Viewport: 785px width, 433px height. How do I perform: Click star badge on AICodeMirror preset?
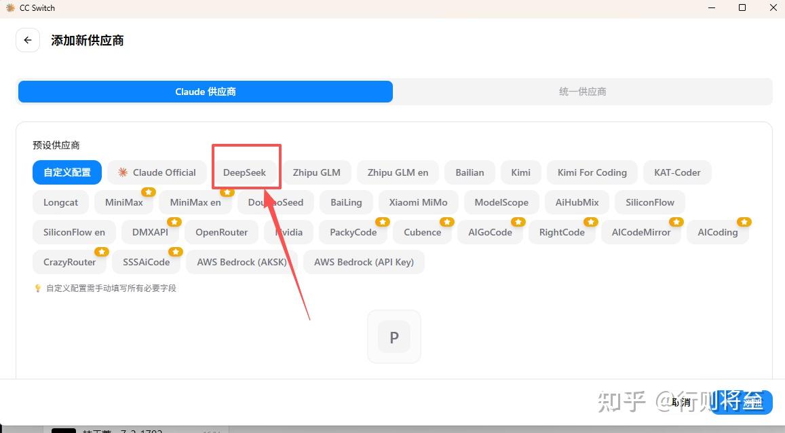click(x=676, y=222)
